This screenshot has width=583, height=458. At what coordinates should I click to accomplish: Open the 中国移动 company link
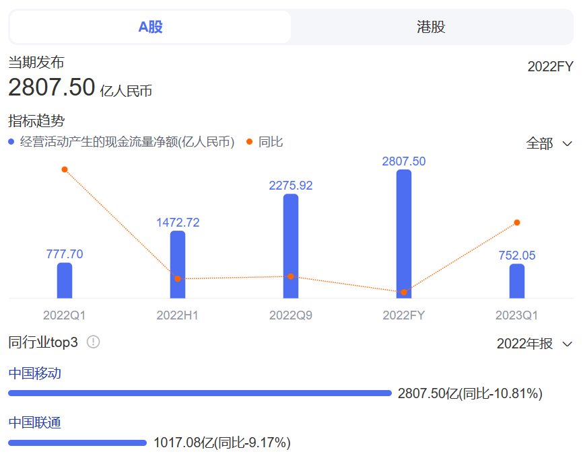34,373
